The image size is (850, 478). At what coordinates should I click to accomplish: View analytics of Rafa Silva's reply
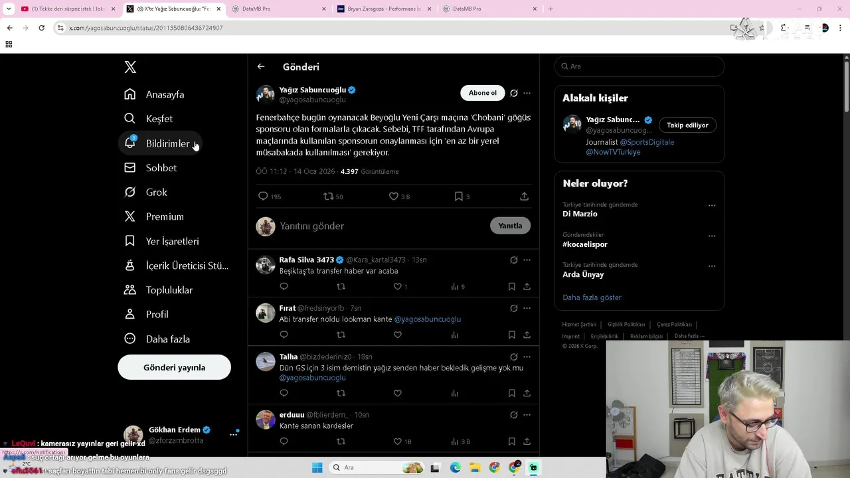coord(458,287)
